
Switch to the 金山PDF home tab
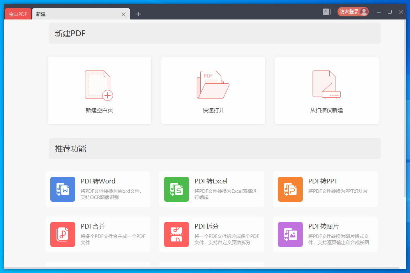(x=18, y=14)
